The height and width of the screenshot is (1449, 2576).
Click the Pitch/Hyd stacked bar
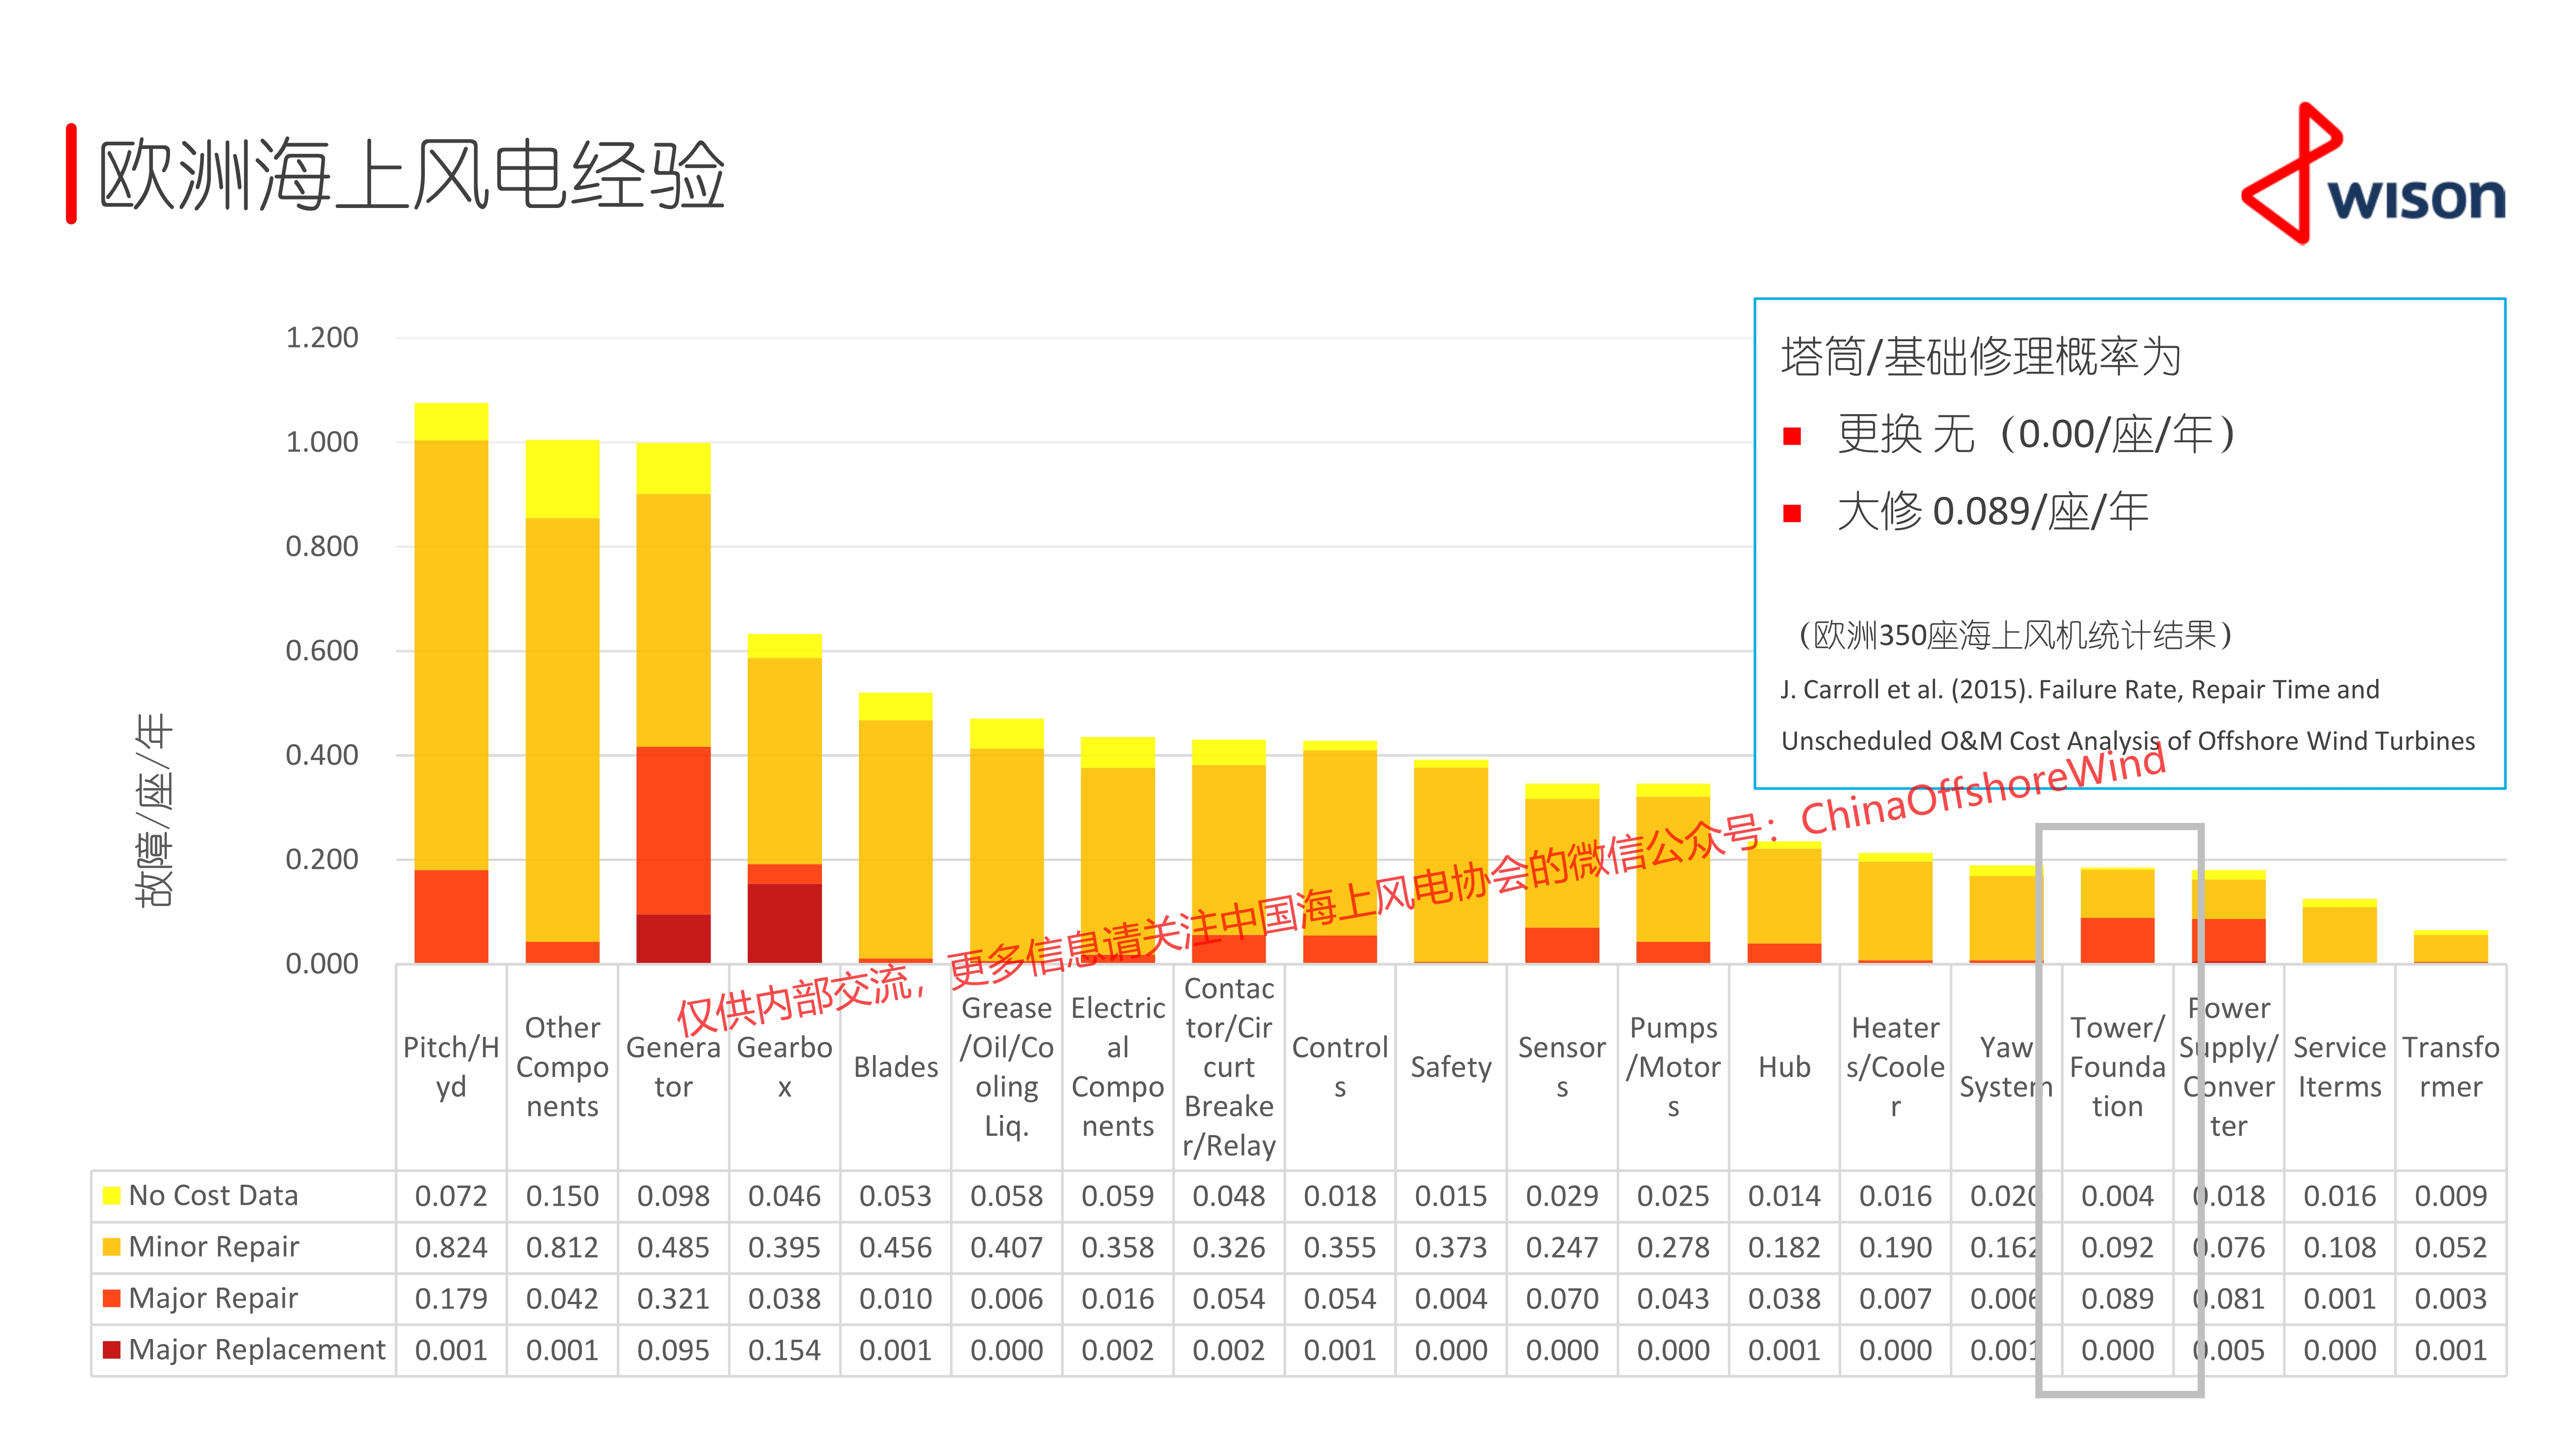coord(451,683)
